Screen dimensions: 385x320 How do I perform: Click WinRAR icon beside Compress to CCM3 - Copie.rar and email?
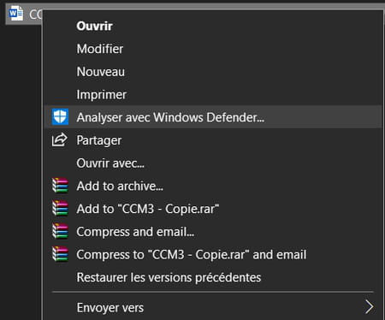[60, 254]
